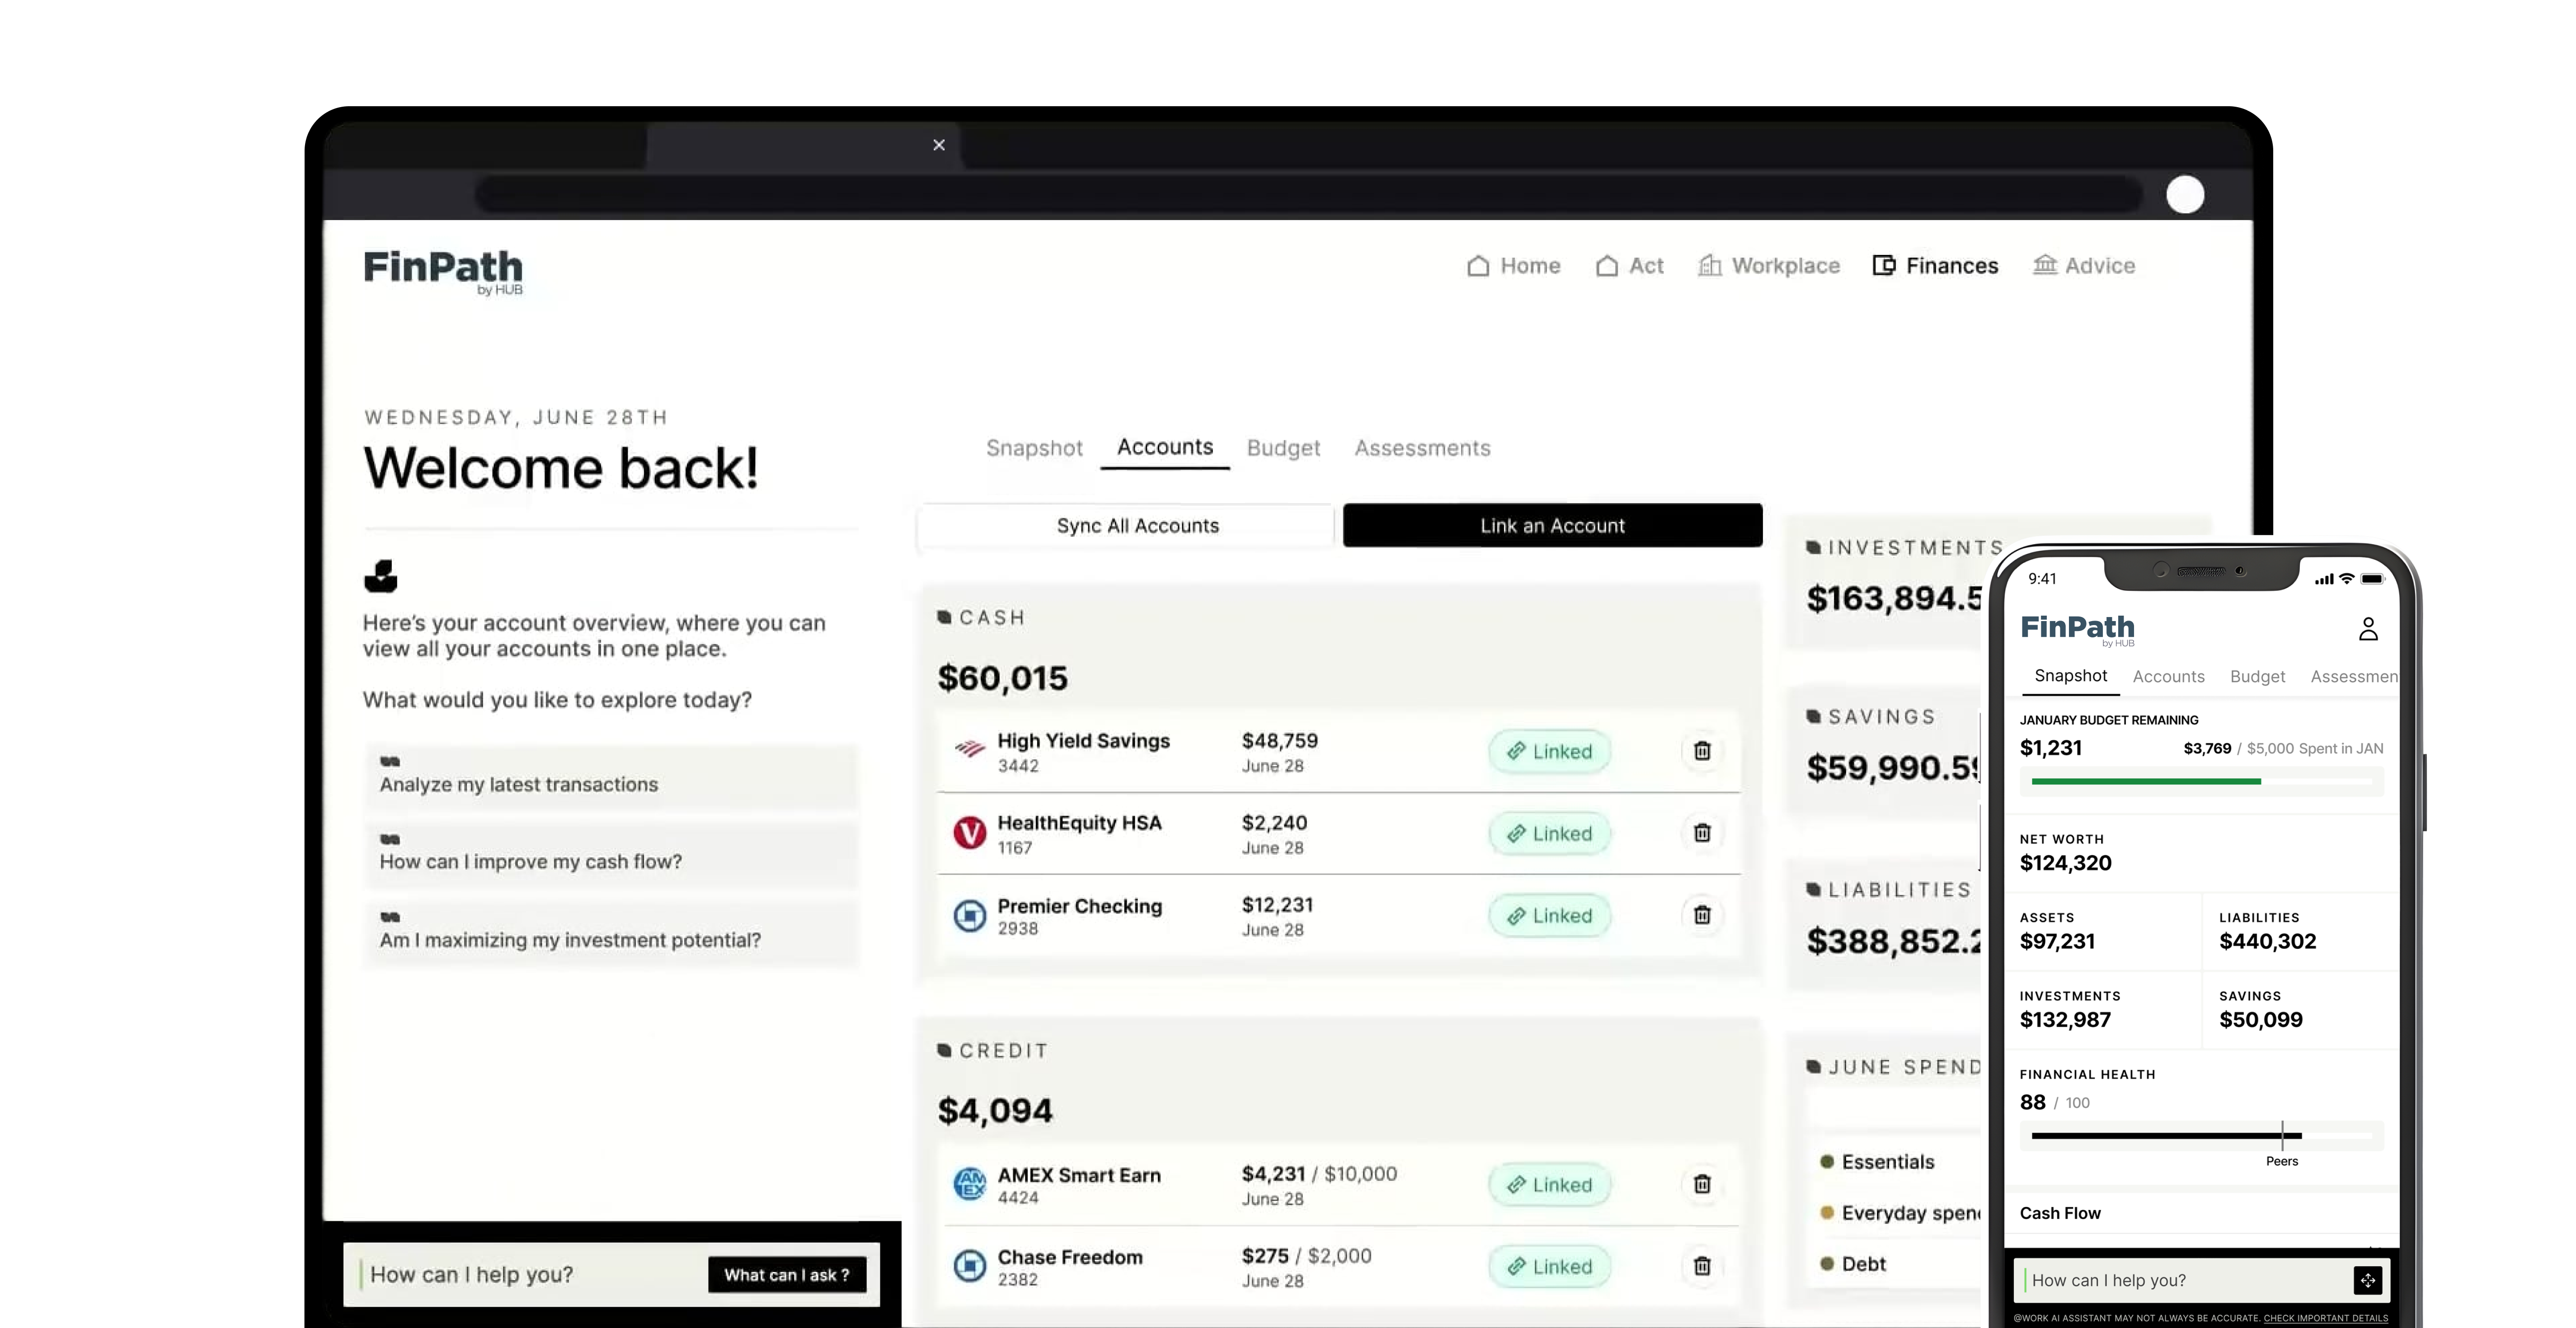Open profile icon on phone app
Screen dimensions: 2576x1328
pos(2367,629)
